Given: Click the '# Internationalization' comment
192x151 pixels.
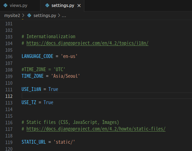Looking at the screenshot, I should (x=48, y=36).
